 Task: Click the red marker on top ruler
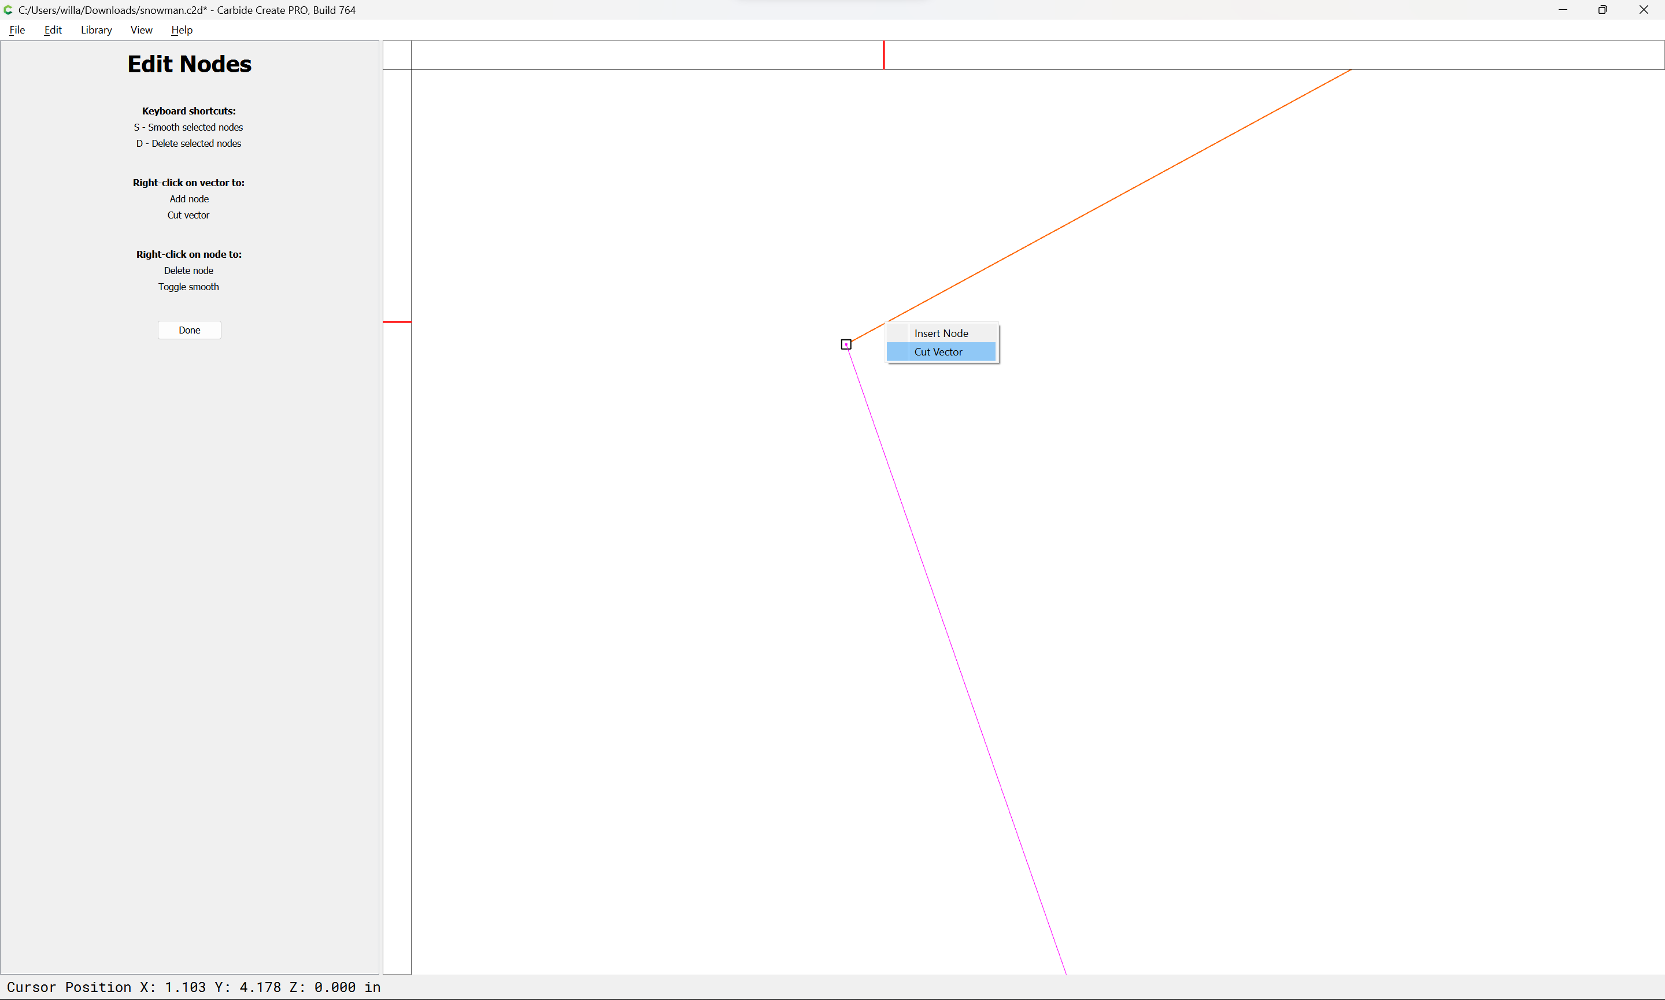(883, 54)
